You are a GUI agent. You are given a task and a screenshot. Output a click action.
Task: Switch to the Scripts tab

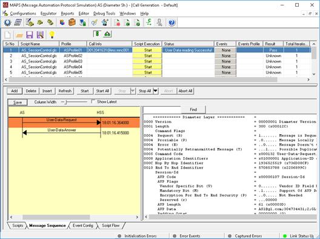click(x=17, y=226)
